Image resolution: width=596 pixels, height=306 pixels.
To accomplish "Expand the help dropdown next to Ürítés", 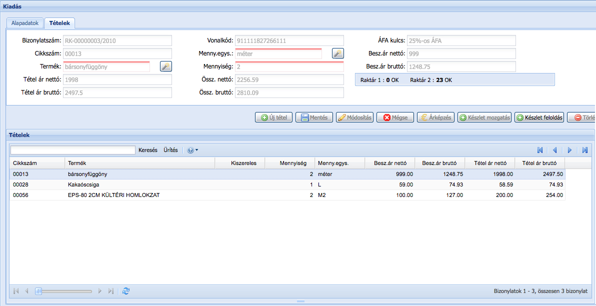I will coord(192,150).
